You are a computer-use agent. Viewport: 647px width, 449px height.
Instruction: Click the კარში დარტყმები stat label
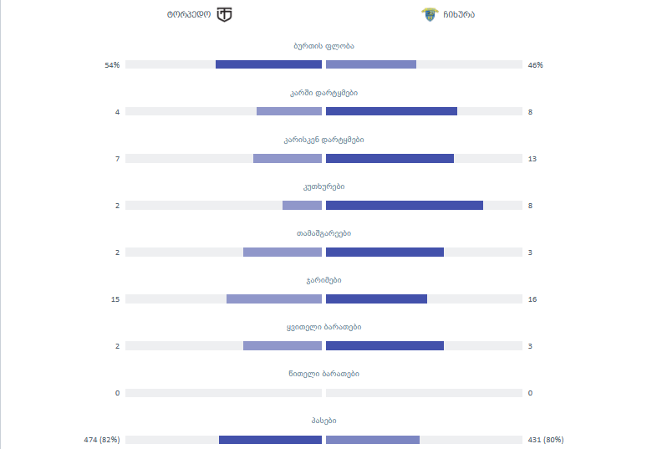(x=323, y=93)
